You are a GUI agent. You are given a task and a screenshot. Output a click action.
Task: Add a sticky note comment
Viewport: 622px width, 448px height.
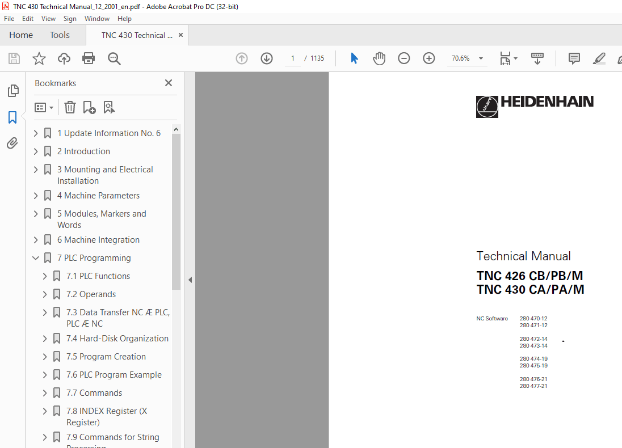tap(574, 58)
